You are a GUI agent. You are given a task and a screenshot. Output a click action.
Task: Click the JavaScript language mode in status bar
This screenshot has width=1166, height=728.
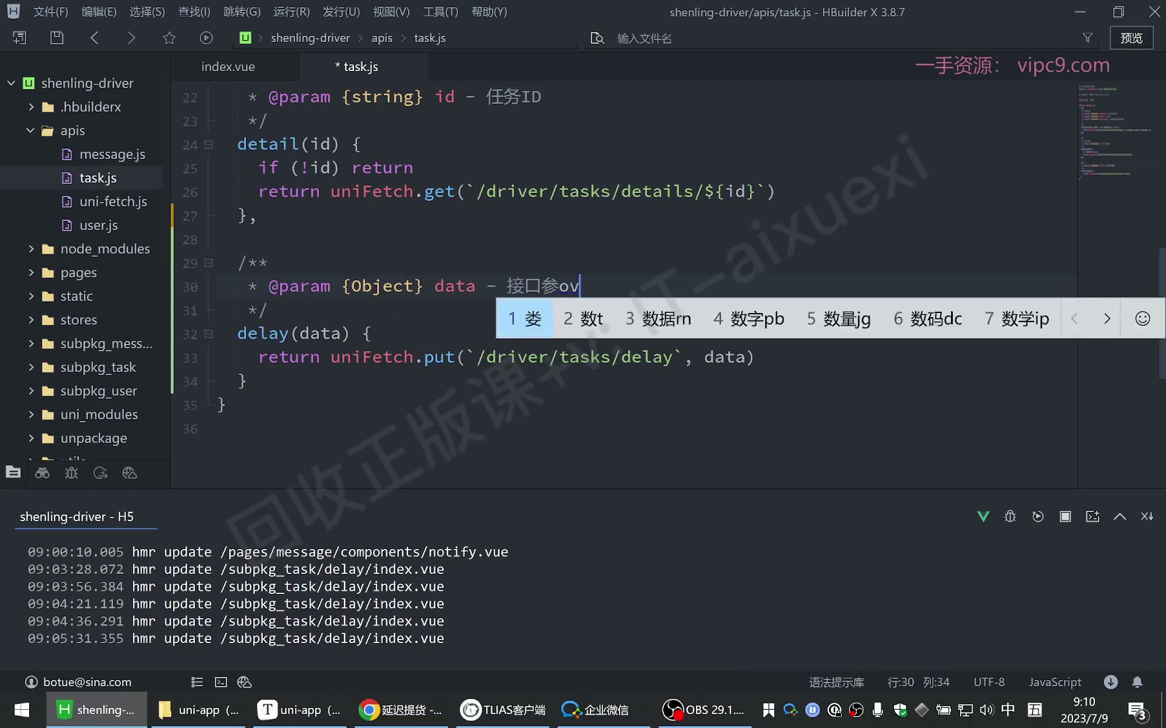tap(1055, 682)
